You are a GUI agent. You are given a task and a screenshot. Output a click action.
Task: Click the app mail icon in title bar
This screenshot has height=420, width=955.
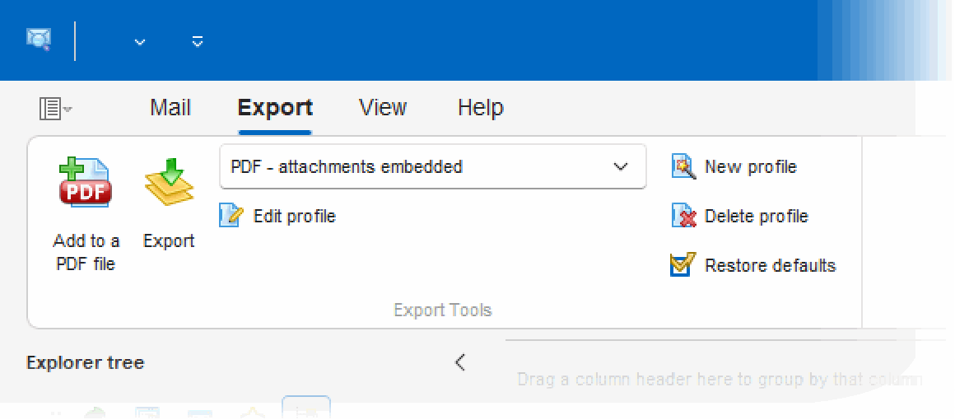[x=39, y=40]
